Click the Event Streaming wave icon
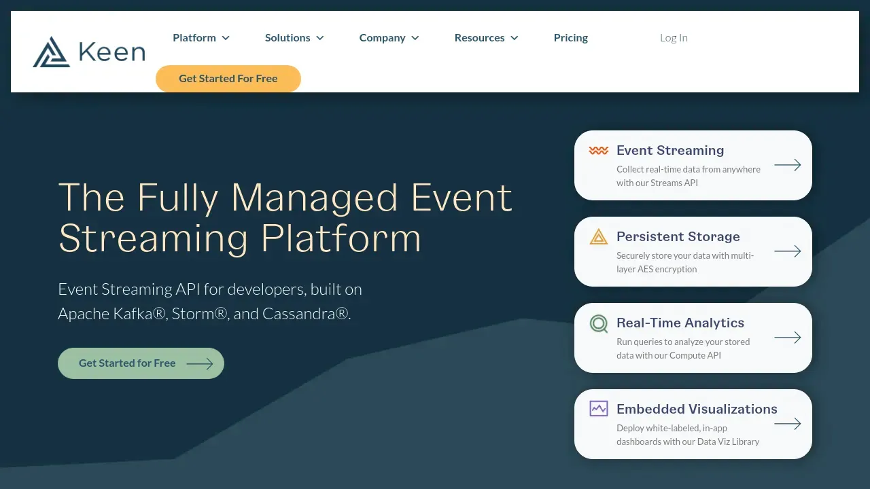This screenshot has width=870, height=489. [x=599, y=151]
